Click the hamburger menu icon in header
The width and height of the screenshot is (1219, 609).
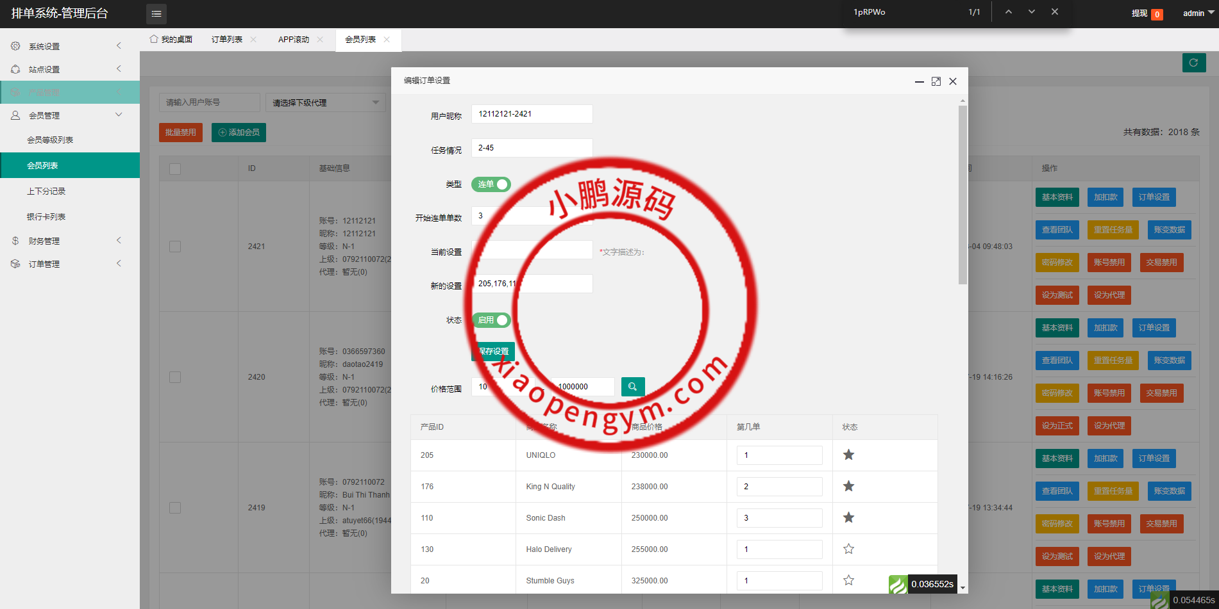pyautogui.click(x=156, y=13)
